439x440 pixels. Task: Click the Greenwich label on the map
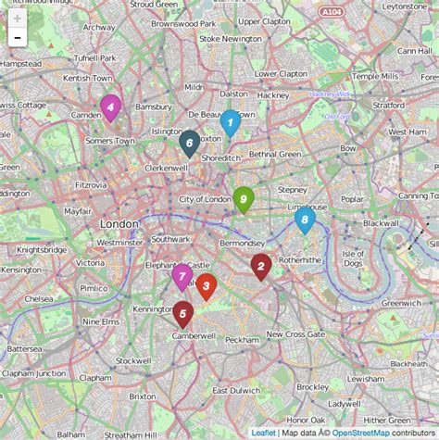(x=401, y=303)
